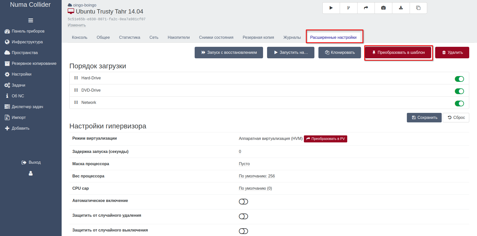The width and height of the screenshot is (477, 236).
Task: Click oingo-boingo pool link
Action: (85, 5)
